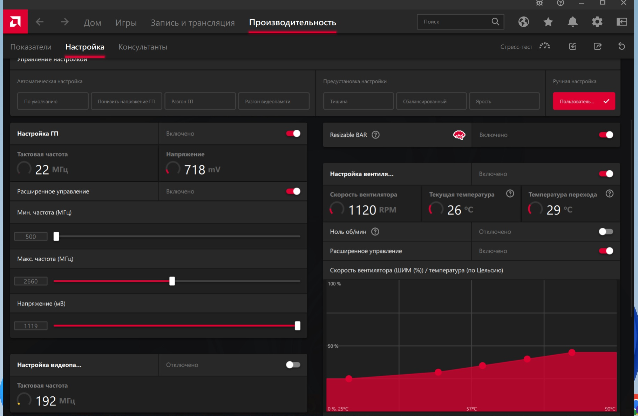Open the Дом tab
Screen dimensions: 638x416
pyautogui.click(x=92, y=23)
